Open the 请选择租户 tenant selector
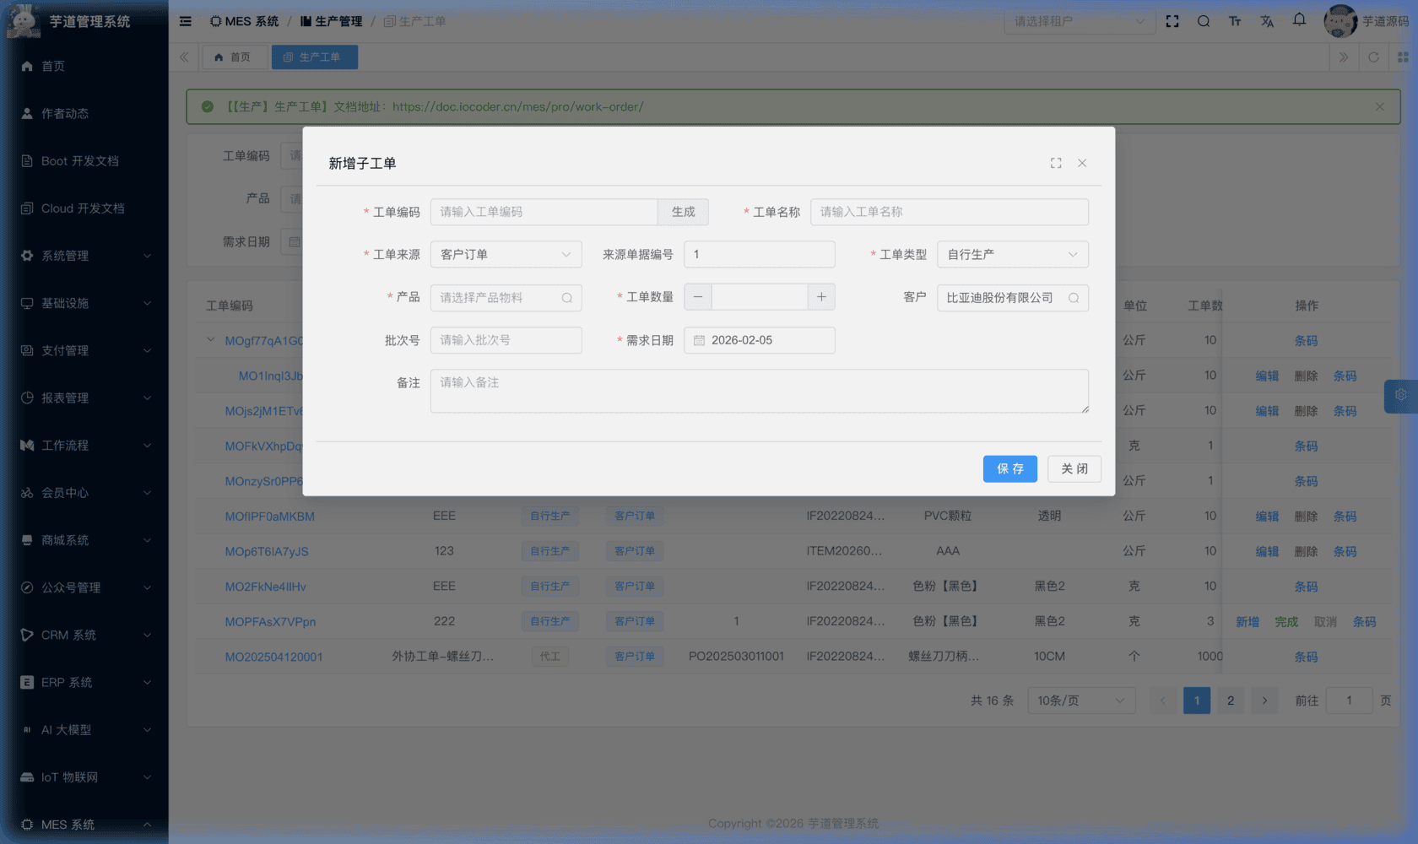Viewport: 1418px width, 844px height. coord(1080,20)
